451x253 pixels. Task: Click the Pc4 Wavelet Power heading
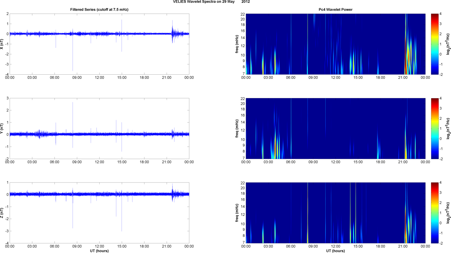[x=335, y=10]
